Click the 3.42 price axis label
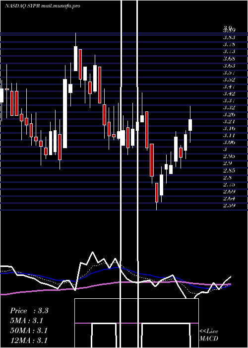Viewport: 248px width, 348px height. [x=229, y=93]
